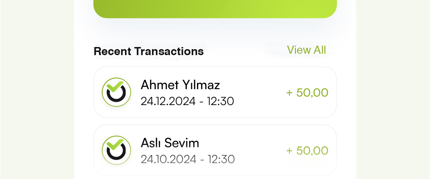Click the Recent Transactions heading
Viewport: 430px width, 179px height.
pyautogui.click(x=148, y=51)
